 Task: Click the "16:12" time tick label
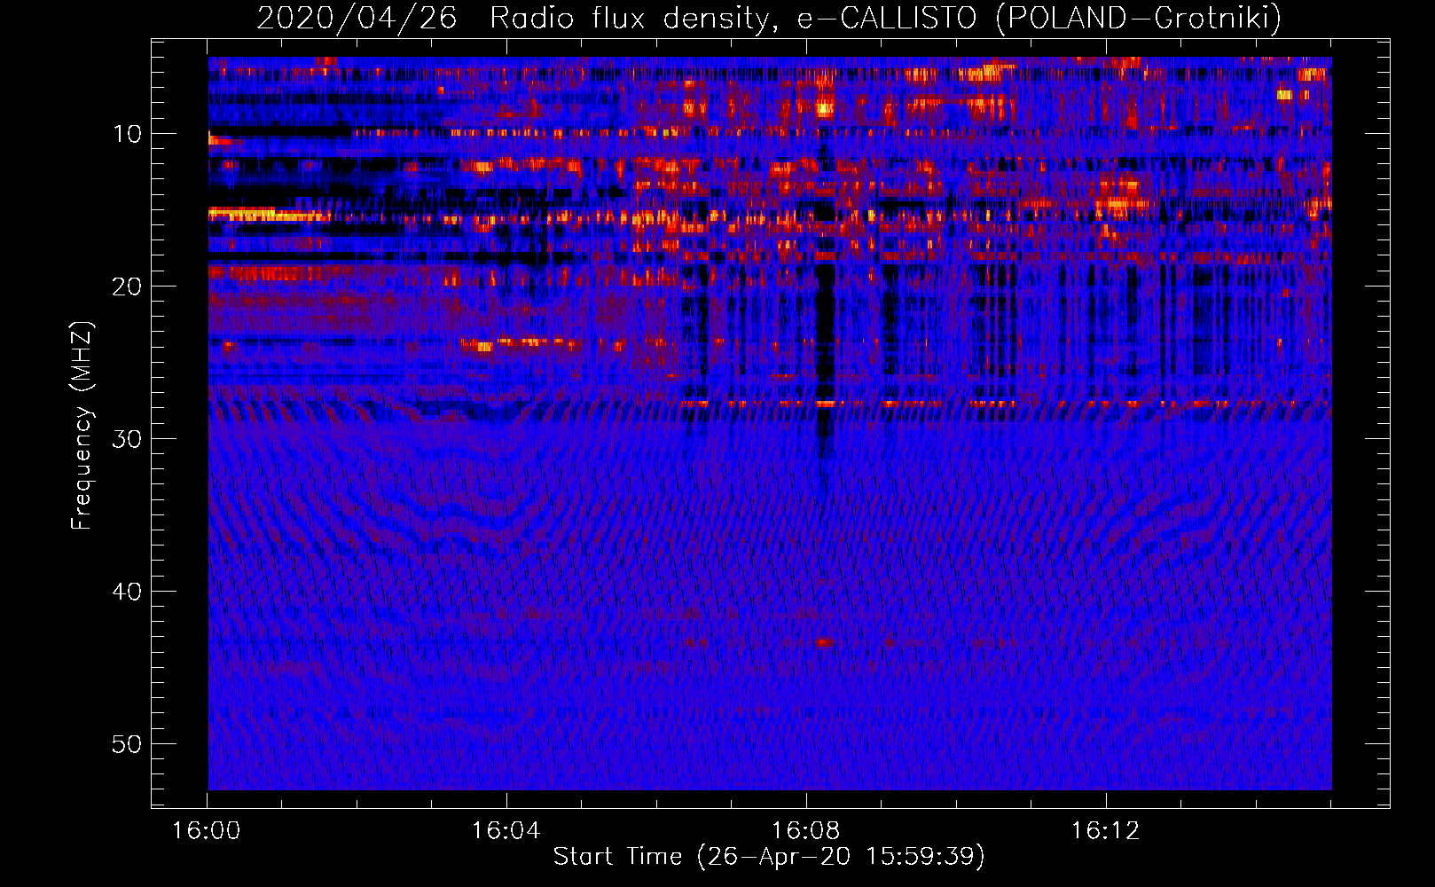click(x=1106, y=831)
